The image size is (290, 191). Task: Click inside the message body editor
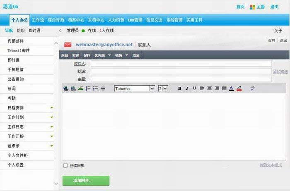pyautogui.click(x=174, y=127)
